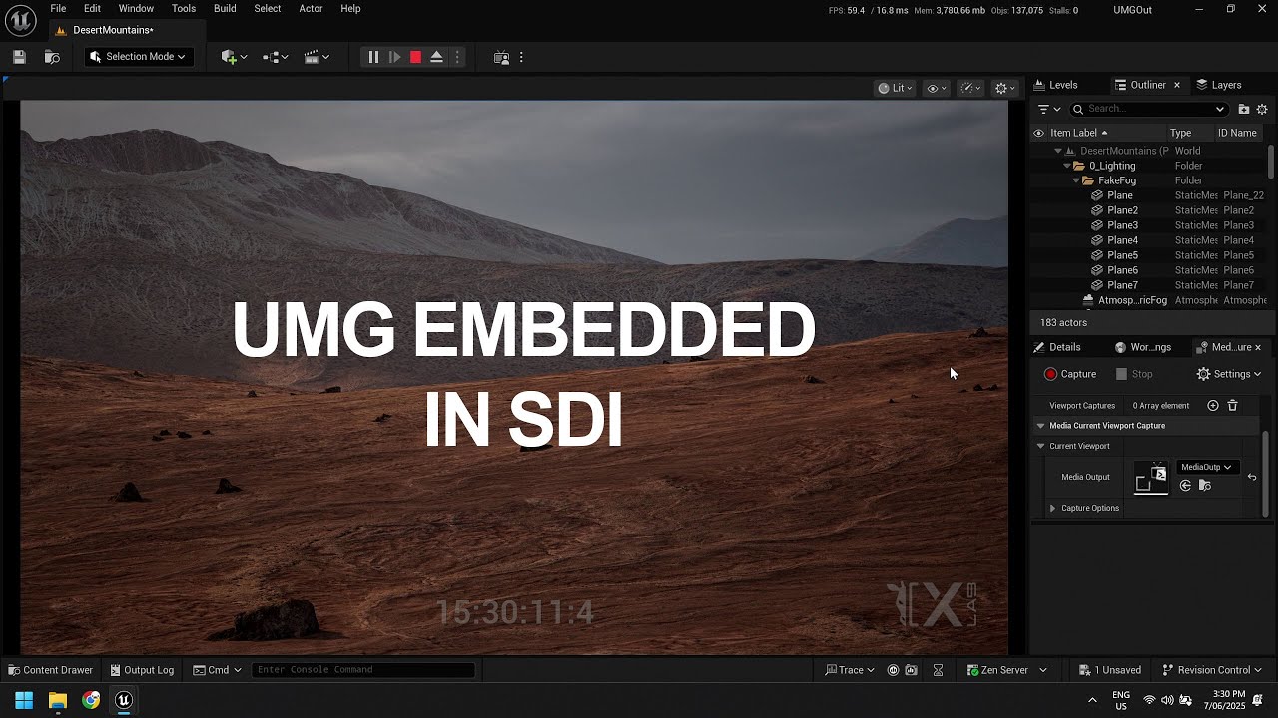The height and width of the screenshot is (718, 1278).
Task: Open Selection Mode dropdown
Action: coord(137,57)
